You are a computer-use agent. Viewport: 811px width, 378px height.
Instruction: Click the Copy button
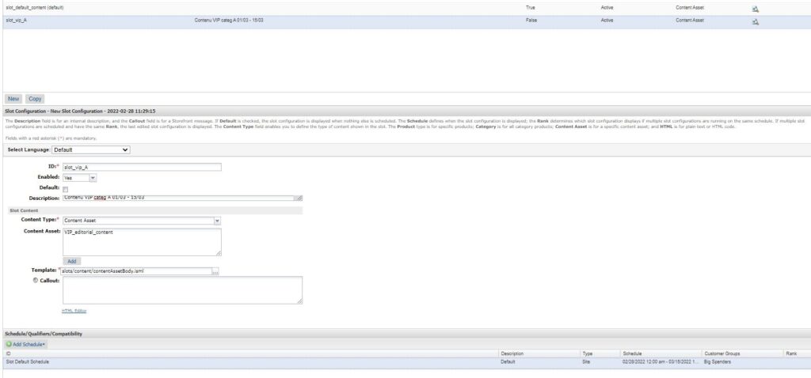point(35,99)
